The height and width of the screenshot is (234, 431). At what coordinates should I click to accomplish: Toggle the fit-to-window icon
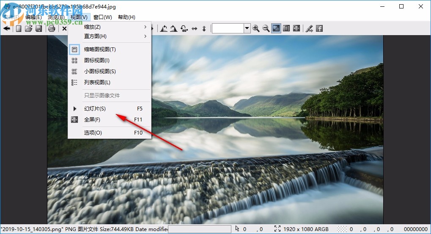pos(276,28)
